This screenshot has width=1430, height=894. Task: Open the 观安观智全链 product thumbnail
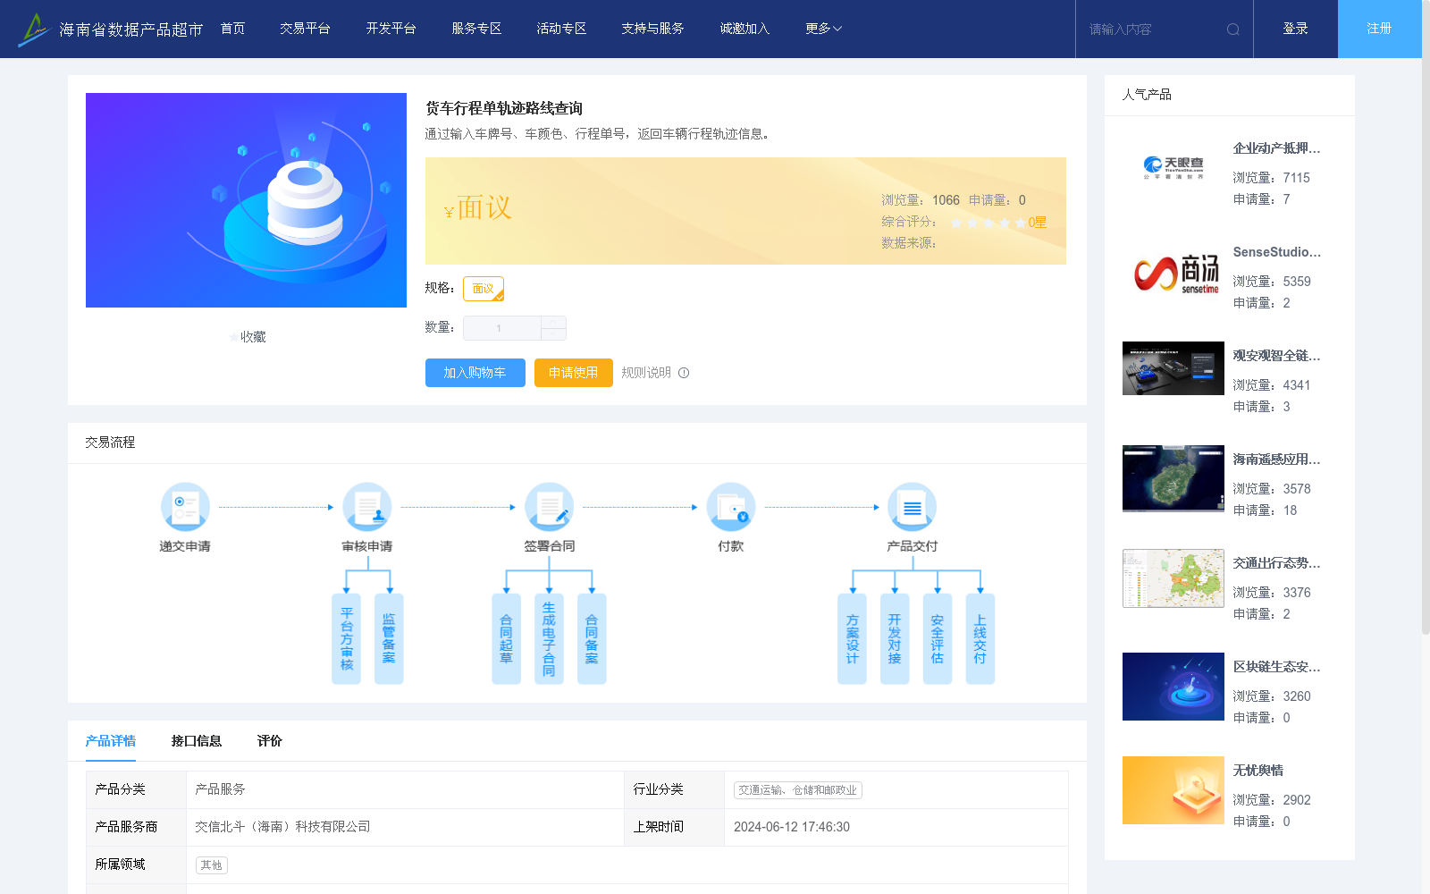click(1173, 368)
